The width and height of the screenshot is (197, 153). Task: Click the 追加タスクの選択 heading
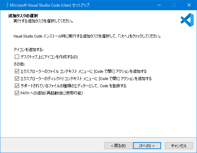23,16
